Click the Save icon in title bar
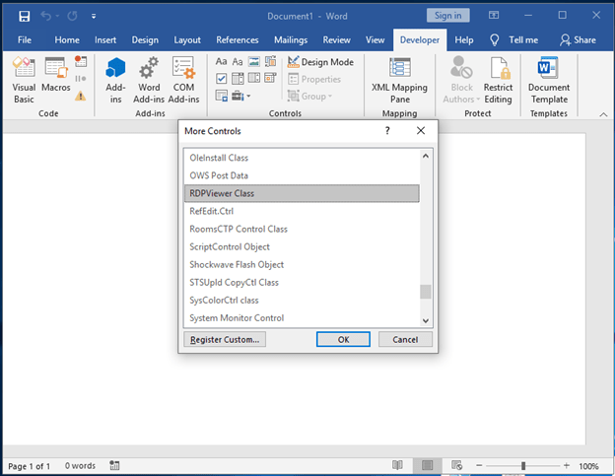The height and width of the screenshot is (476, 615). point(24,16)
